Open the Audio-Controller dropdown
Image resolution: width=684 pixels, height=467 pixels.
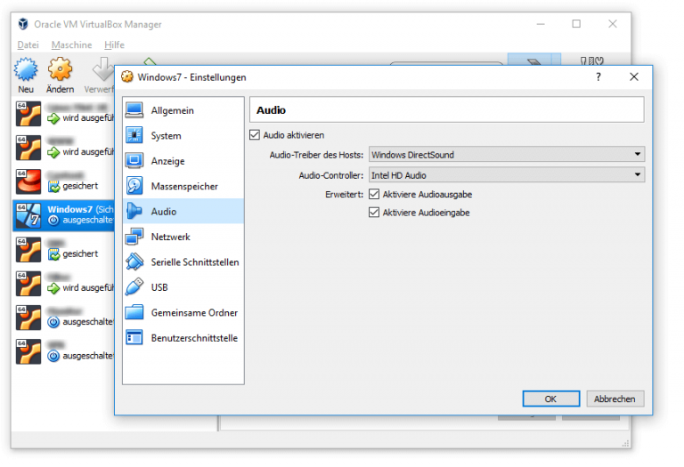tap(507, 174)
